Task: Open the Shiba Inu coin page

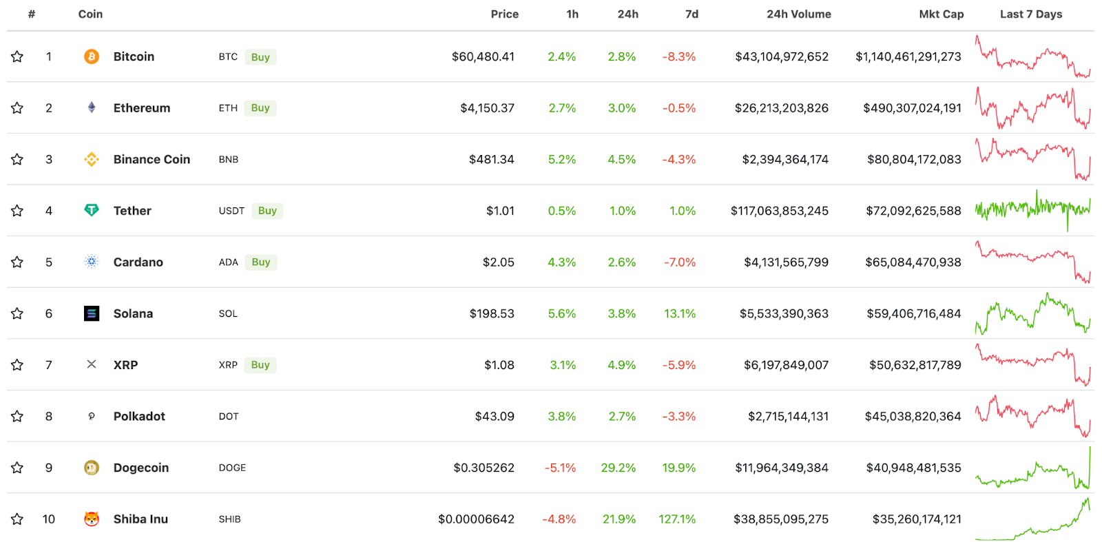Action: tap(141, 519)
